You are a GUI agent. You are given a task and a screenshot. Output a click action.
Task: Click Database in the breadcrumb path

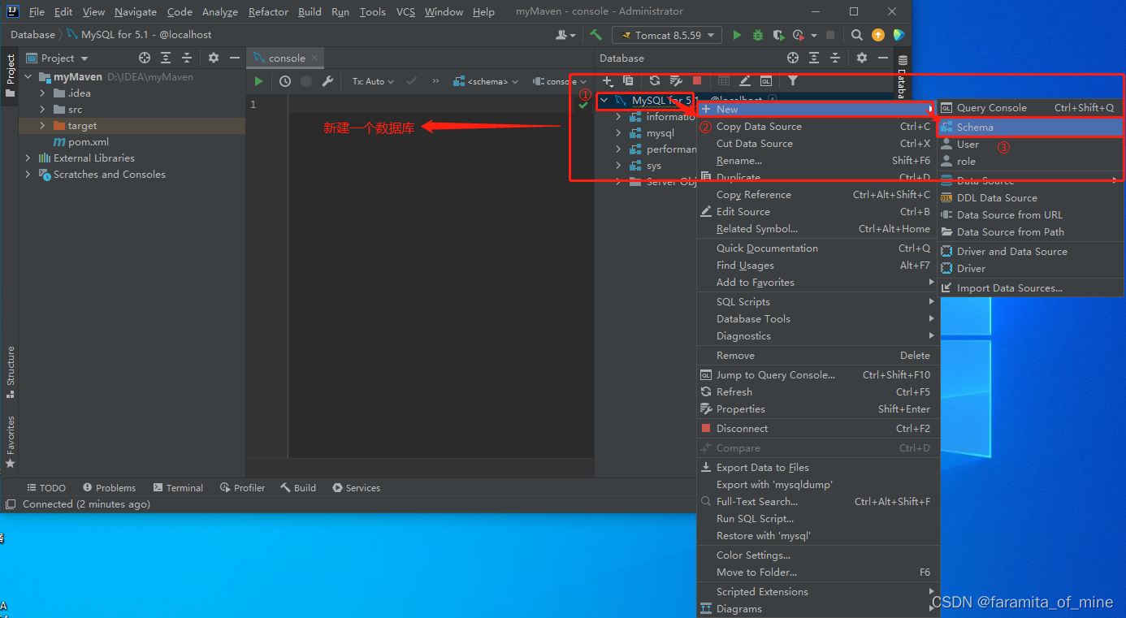point(32,35)
